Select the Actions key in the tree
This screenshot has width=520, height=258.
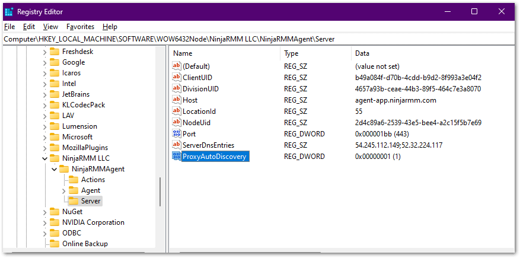pos(92,180)
